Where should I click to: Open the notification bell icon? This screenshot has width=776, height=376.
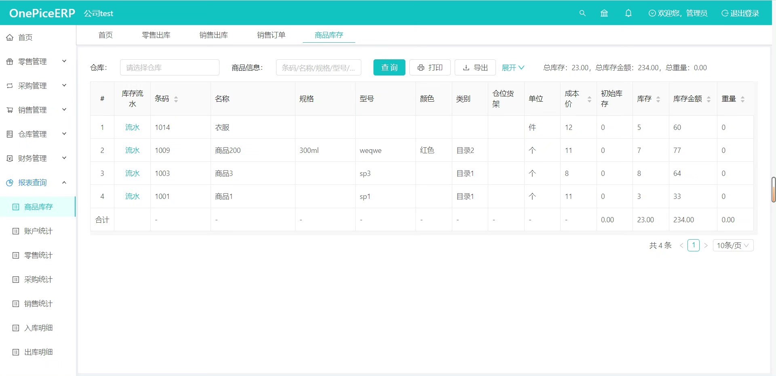point(628,13)
